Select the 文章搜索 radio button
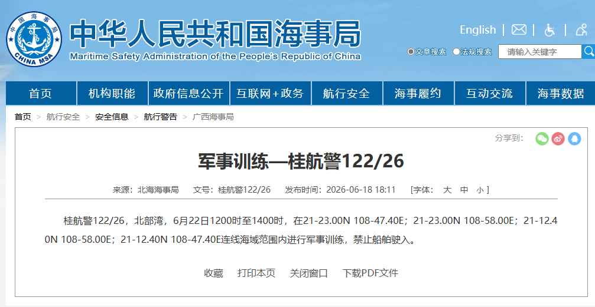Screen dimensions: 595x307 (x=411, y=51)
